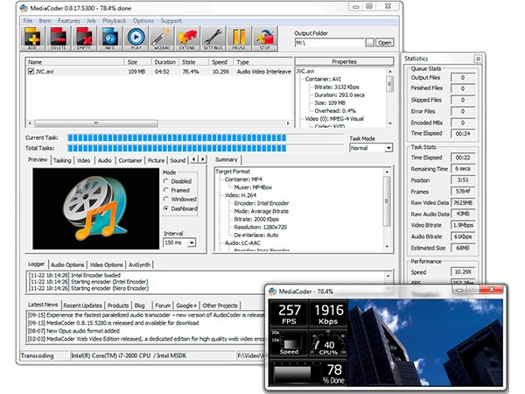Start playback with the Play icon
525x394 pixels.
136,37
